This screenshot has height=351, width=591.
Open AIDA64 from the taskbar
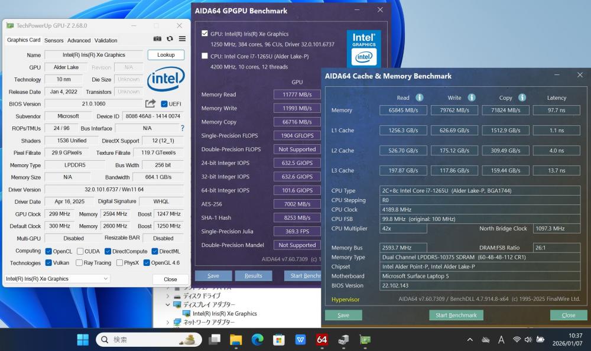(x=322, y=340)
